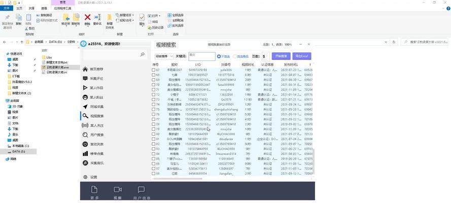The height and width of the screenshot is (203, 451).
Task: Switch to the Share (共享) ribbon tab
Action: tap(31, 8)
